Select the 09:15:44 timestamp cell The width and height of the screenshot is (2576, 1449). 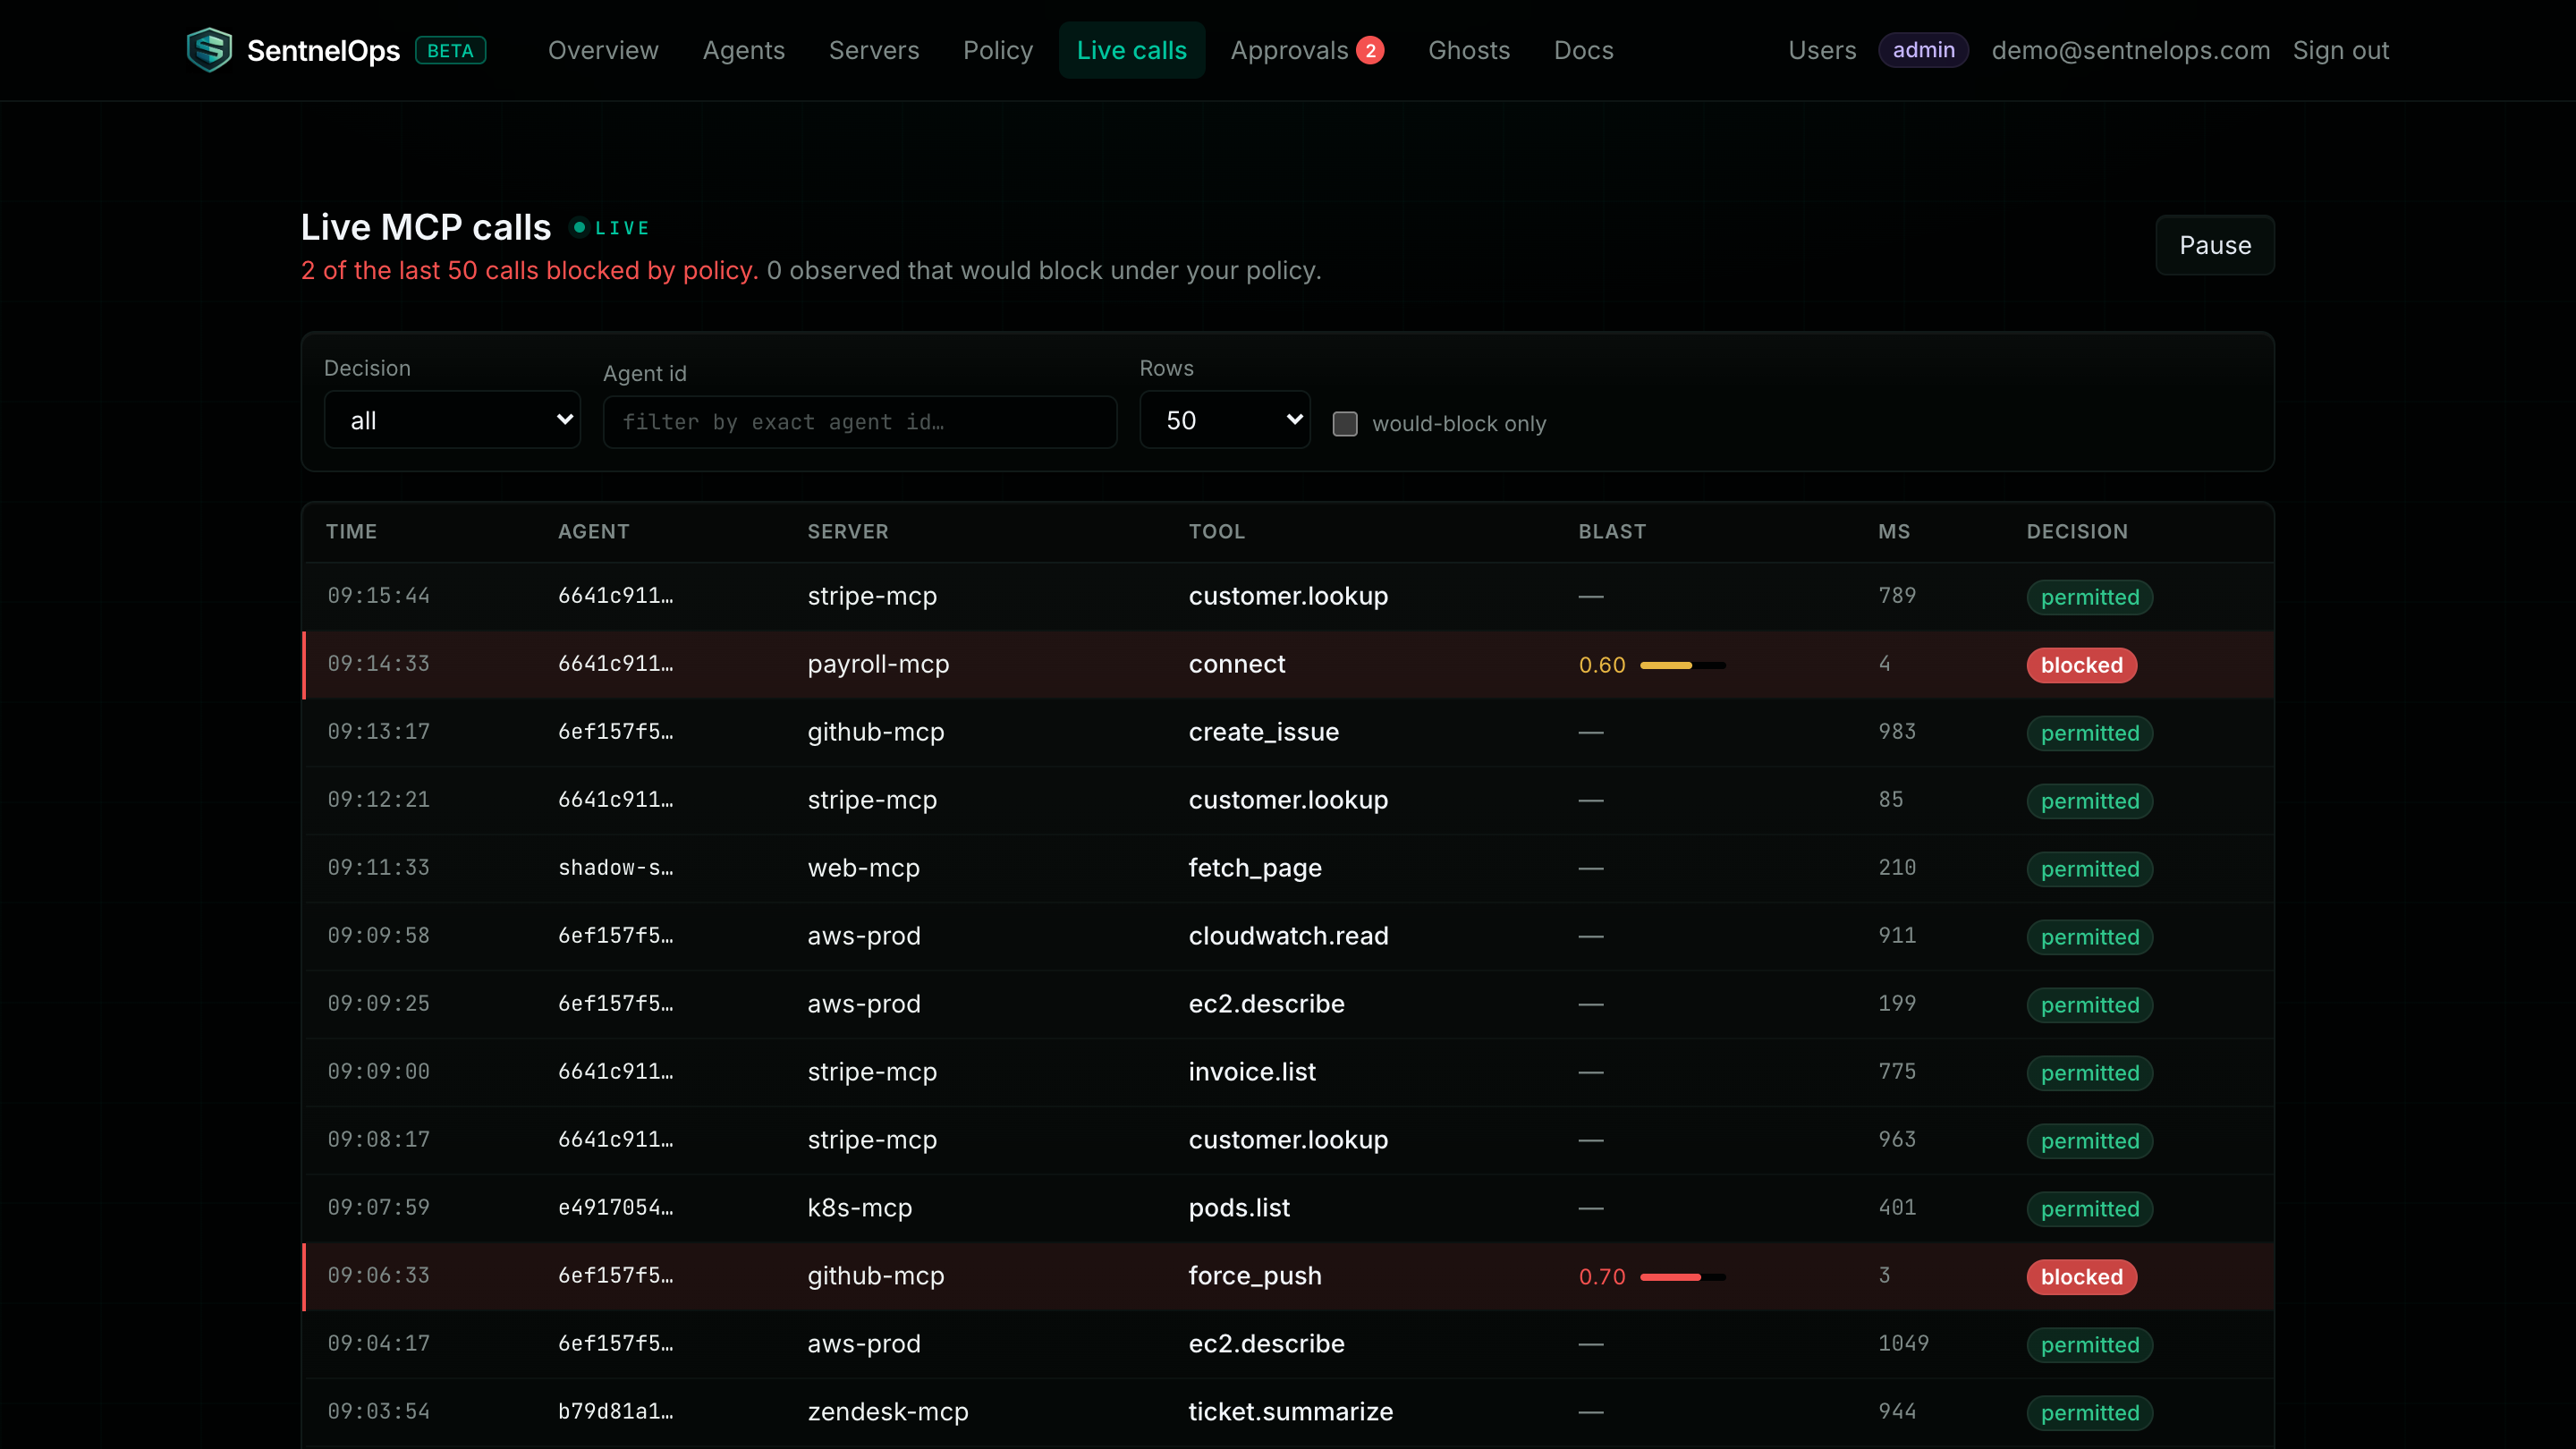(x=379, y=596)
